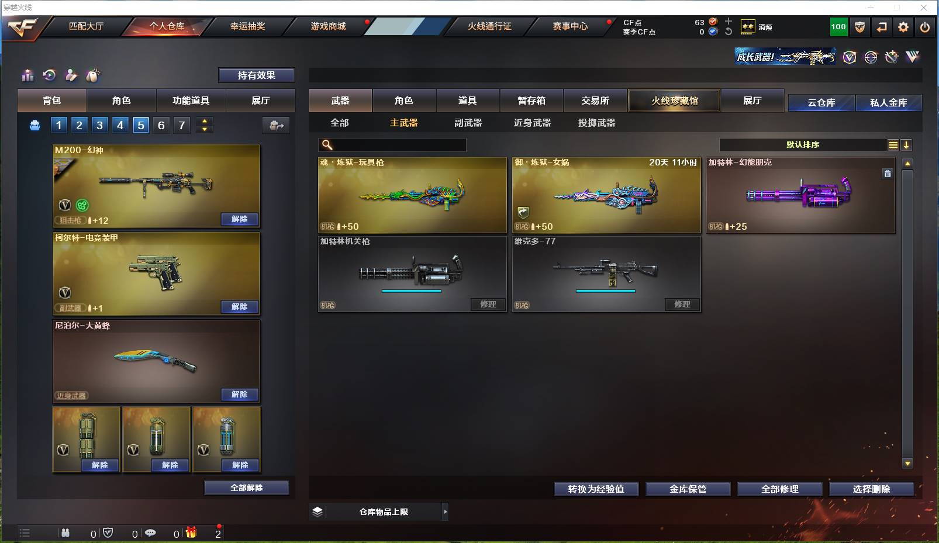
Task: Toggle the list view mode icon
Action: [893, 145]
